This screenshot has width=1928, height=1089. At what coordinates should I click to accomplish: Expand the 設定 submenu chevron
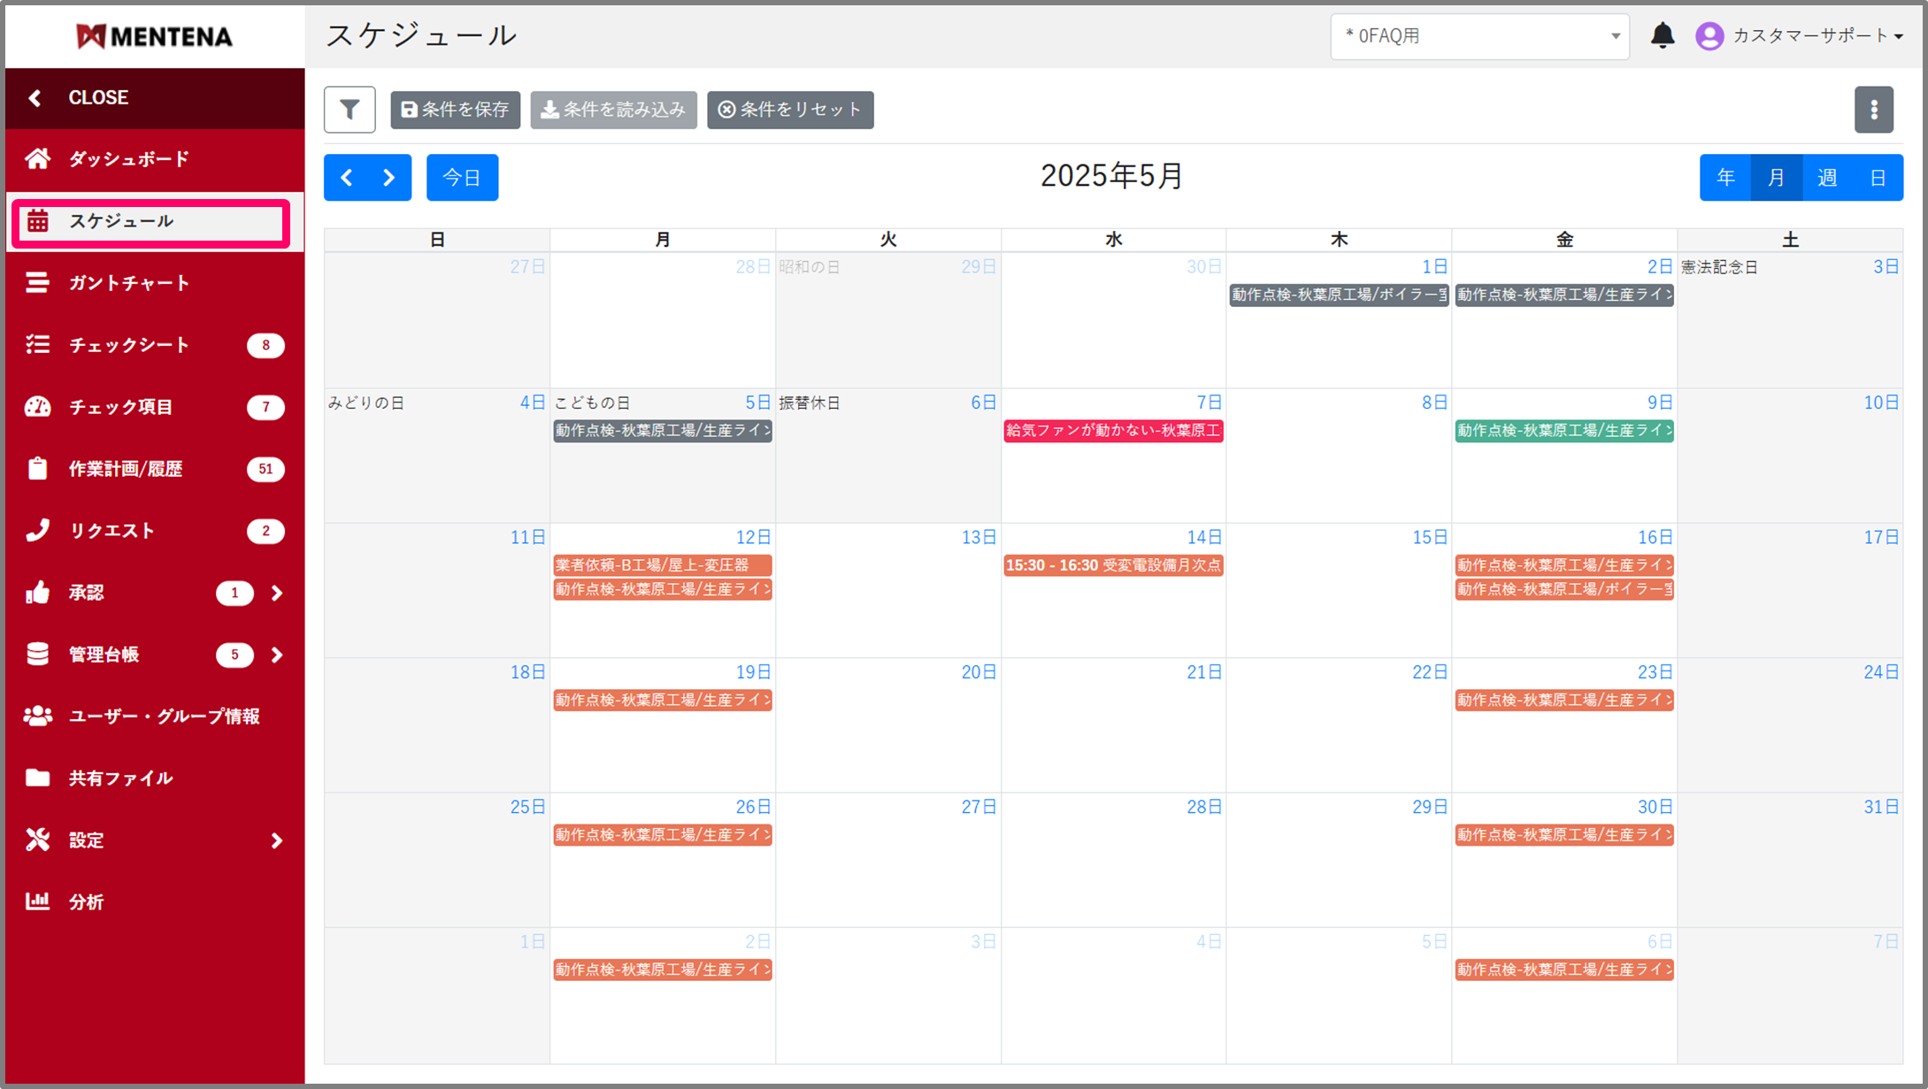pyautogui.click(x=277, y=840)
